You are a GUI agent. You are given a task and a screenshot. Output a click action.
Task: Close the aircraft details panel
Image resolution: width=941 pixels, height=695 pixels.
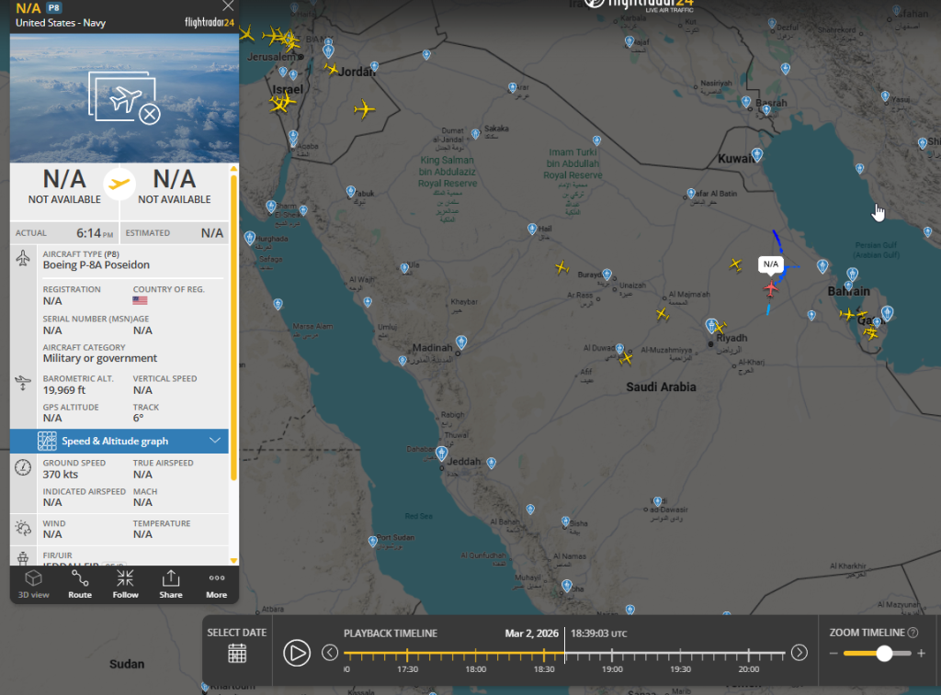[228, 6]
